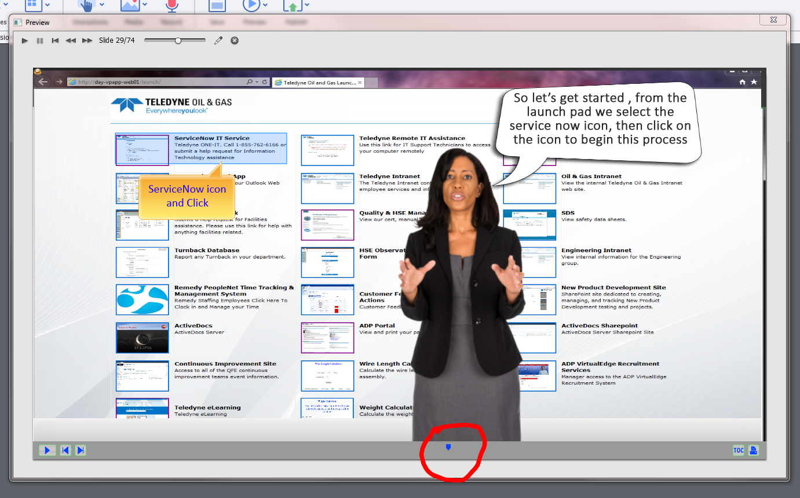The image size is (800, 498).
Task: Open the TOC button in playbar
Action: point(739,451)
